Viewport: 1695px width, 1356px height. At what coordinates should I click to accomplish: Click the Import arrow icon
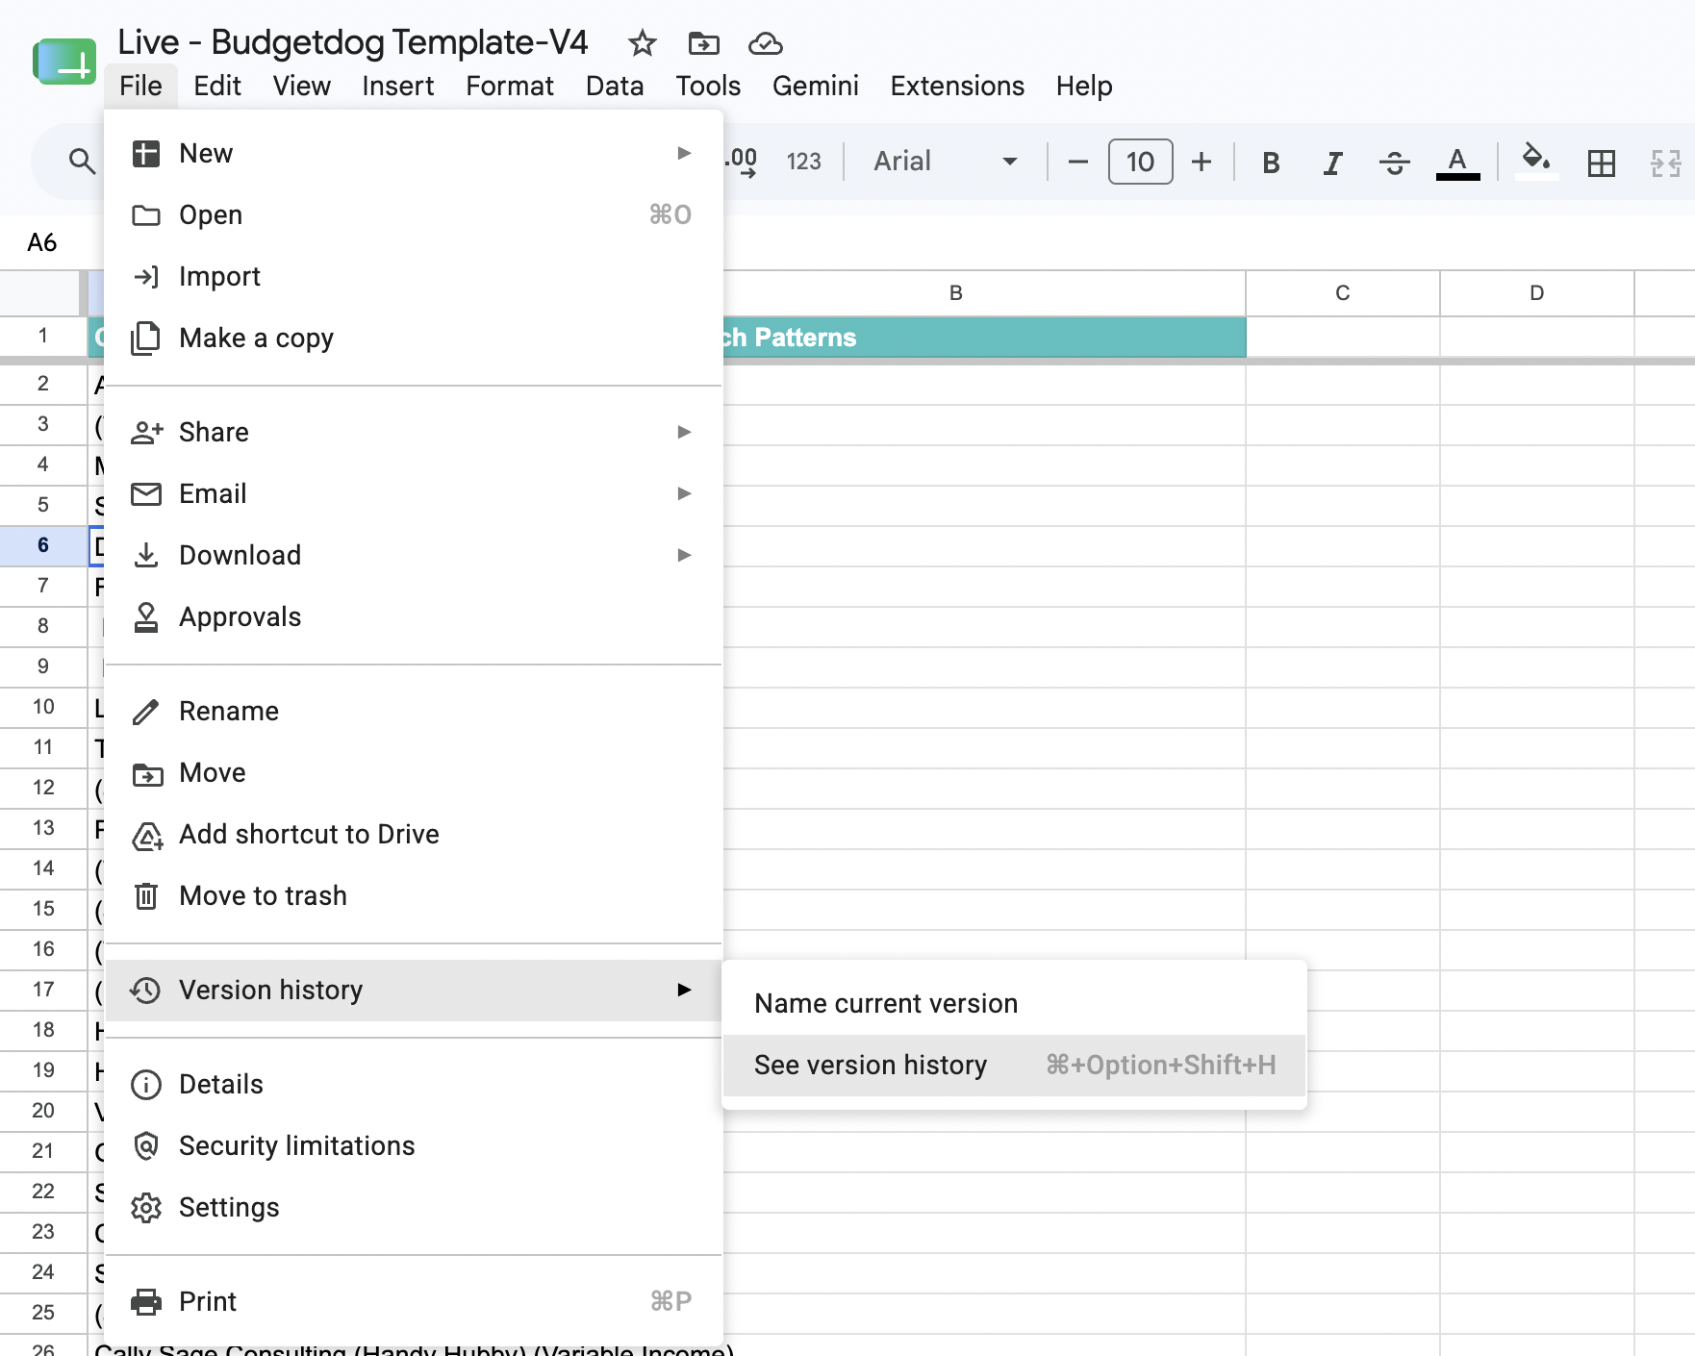tap(146, 277)
